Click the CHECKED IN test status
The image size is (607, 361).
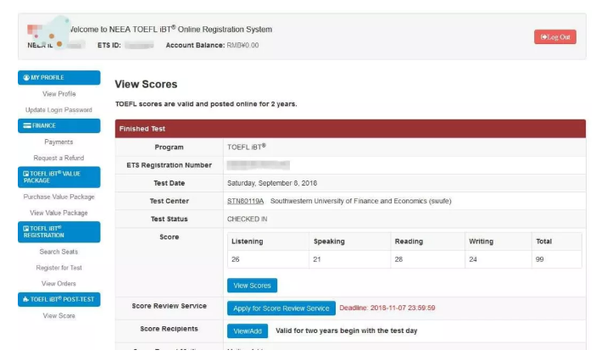point(247,219)
